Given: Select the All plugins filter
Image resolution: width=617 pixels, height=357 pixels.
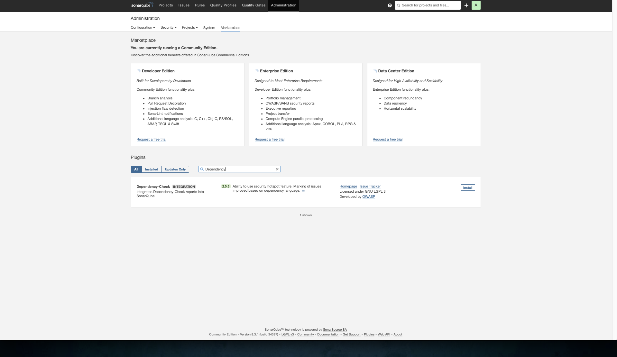Looking at the screenshot, I should (136, 169).
